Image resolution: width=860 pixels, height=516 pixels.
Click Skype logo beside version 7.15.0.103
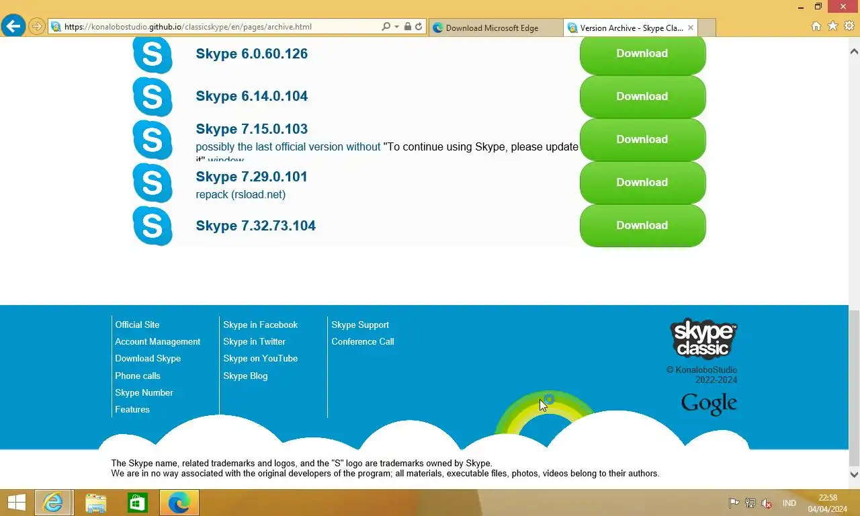click(153, 139)
